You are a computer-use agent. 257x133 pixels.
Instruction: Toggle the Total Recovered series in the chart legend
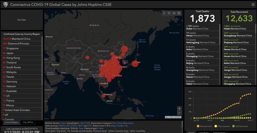pos(240,126)
